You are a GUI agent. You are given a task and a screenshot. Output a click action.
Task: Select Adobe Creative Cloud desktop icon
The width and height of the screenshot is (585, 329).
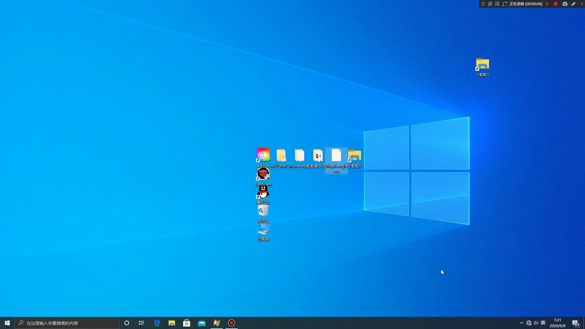(x=263, y=155)
